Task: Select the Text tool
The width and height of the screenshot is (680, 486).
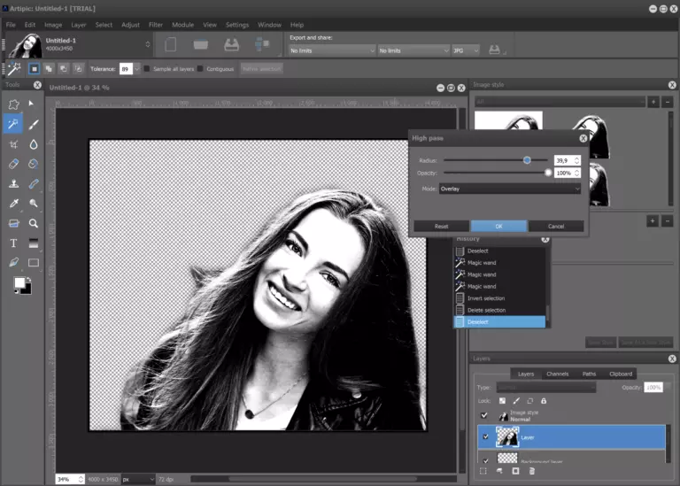Action: tap(13, 243)
